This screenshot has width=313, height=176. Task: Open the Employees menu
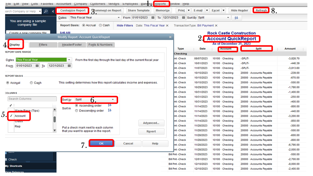point(130,4)
